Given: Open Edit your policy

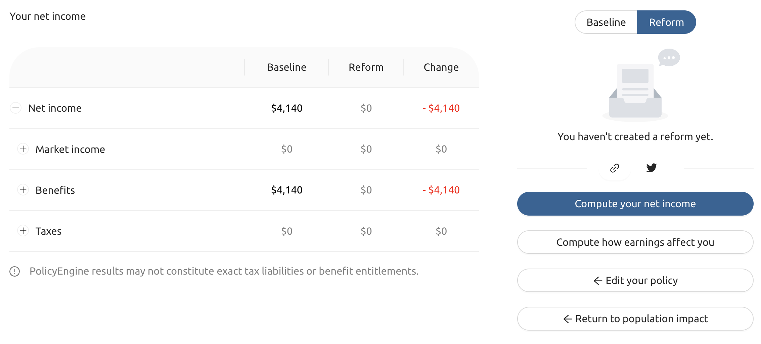Looking at the screenshot, I should (635, 280).
